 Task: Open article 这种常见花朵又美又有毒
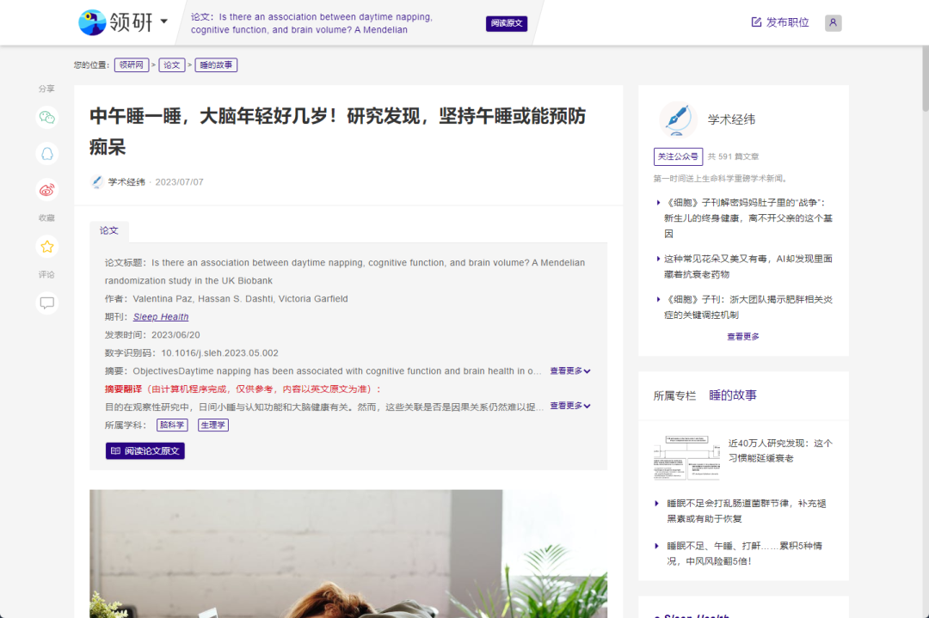tap(748, 266)
